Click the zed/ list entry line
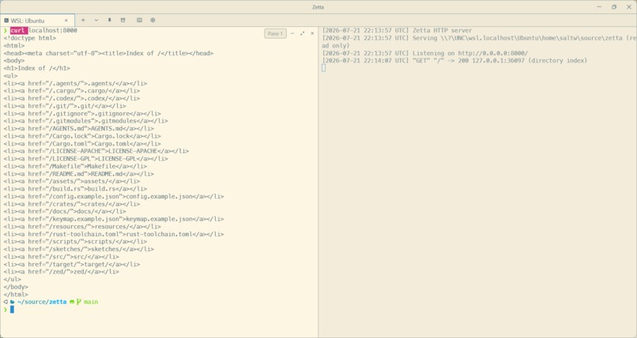This screenshot has width=637, height=338. pos(62,272)
